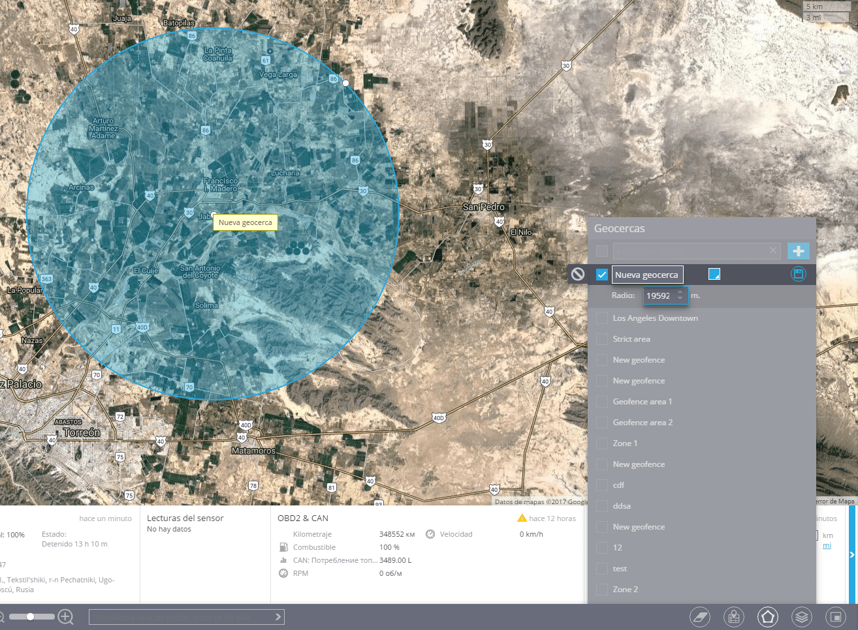Viewport: 858px width, 630px height.
Task: Select the ruler measure tool in bottom toolbar
Action: coord(699,616)
